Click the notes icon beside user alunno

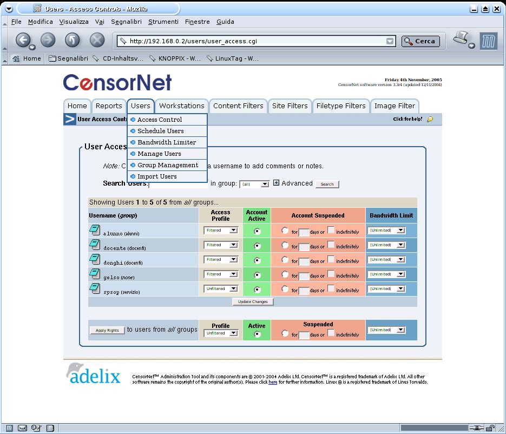point(95,230)
